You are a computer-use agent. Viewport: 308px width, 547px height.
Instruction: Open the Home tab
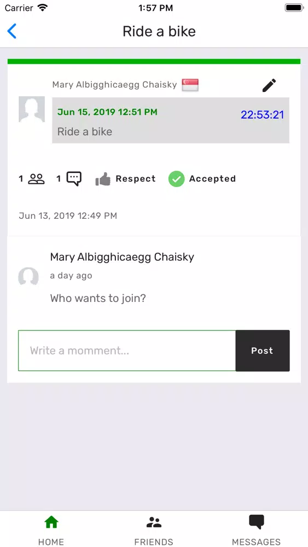(51, 529)
